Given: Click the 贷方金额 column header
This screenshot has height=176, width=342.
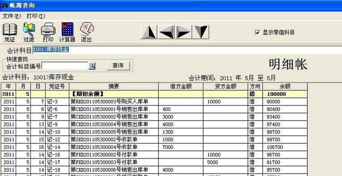Looking at the screenshot, I should point(226,86).
